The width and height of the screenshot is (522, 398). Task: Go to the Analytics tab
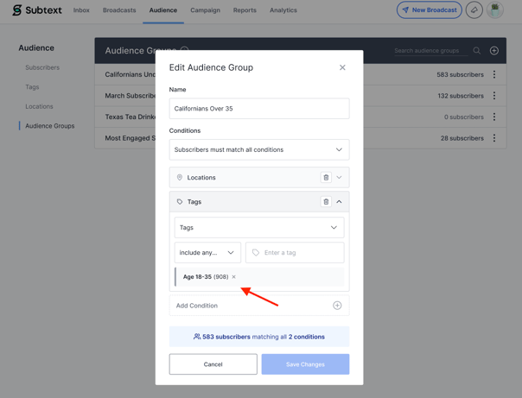tap(283, 10)
